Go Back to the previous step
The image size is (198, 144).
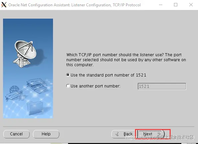(x=124, y=134)
